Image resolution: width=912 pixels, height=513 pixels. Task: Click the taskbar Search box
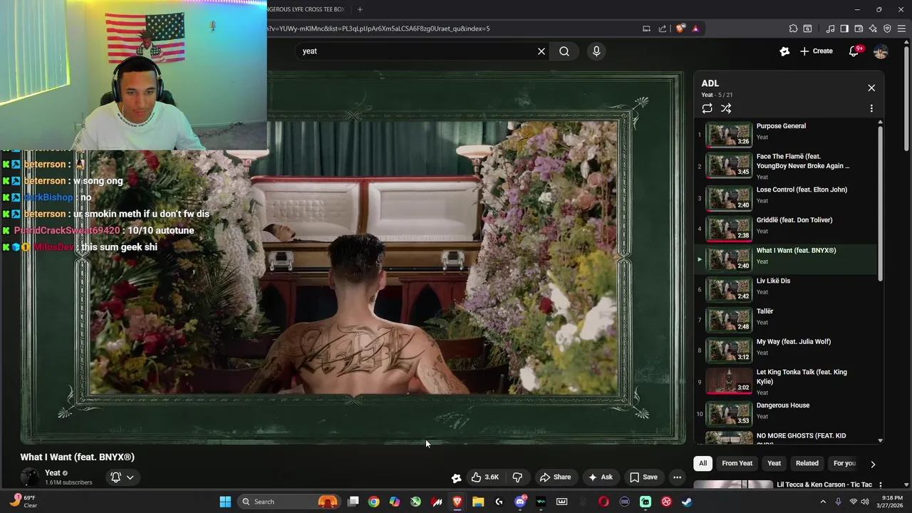tap(289, 502)
